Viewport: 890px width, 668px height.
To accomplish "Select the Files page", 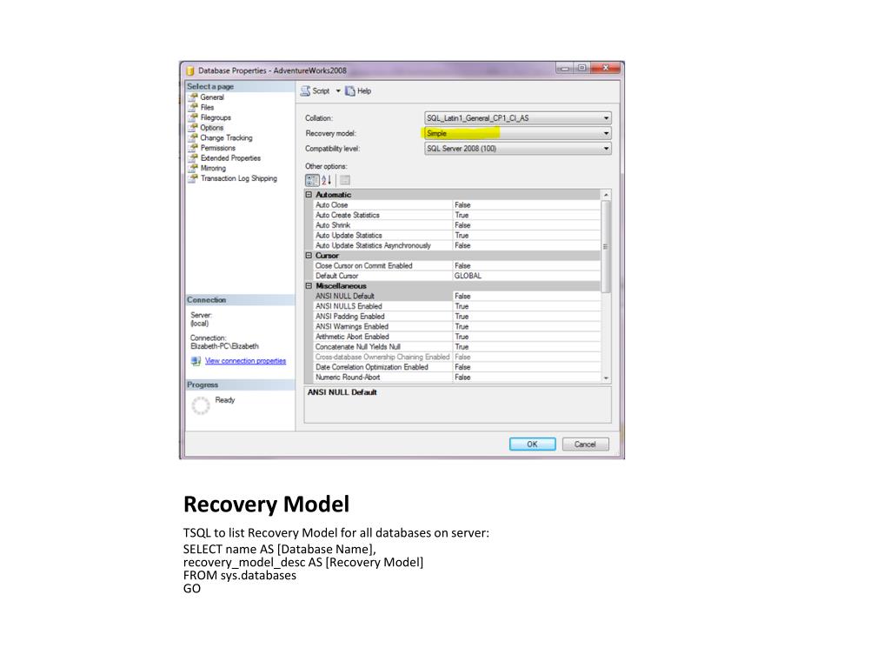I will [x=207, y=107].
